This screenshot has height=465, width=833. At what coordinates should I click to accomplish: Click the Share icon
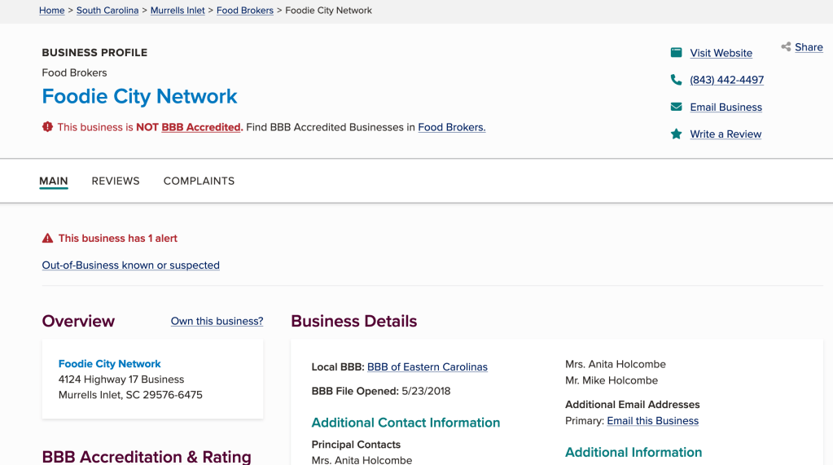786,47
